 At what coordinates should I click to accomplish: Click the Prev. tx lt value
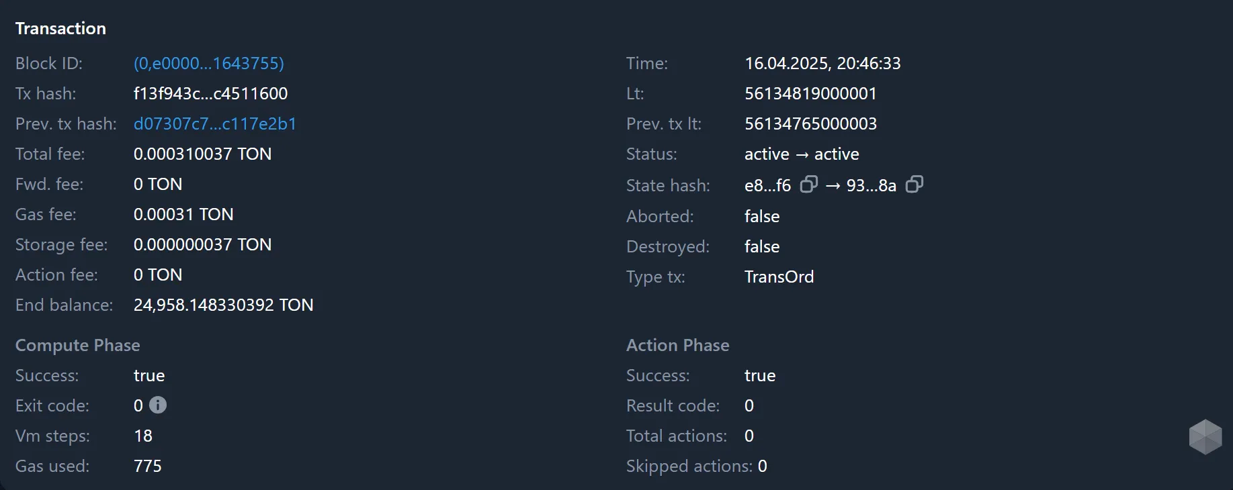pyautogui.click(x=810, y=124)
